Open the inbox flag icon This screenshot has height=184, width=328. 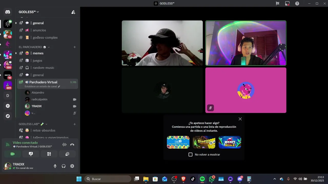tap(278, 4)
